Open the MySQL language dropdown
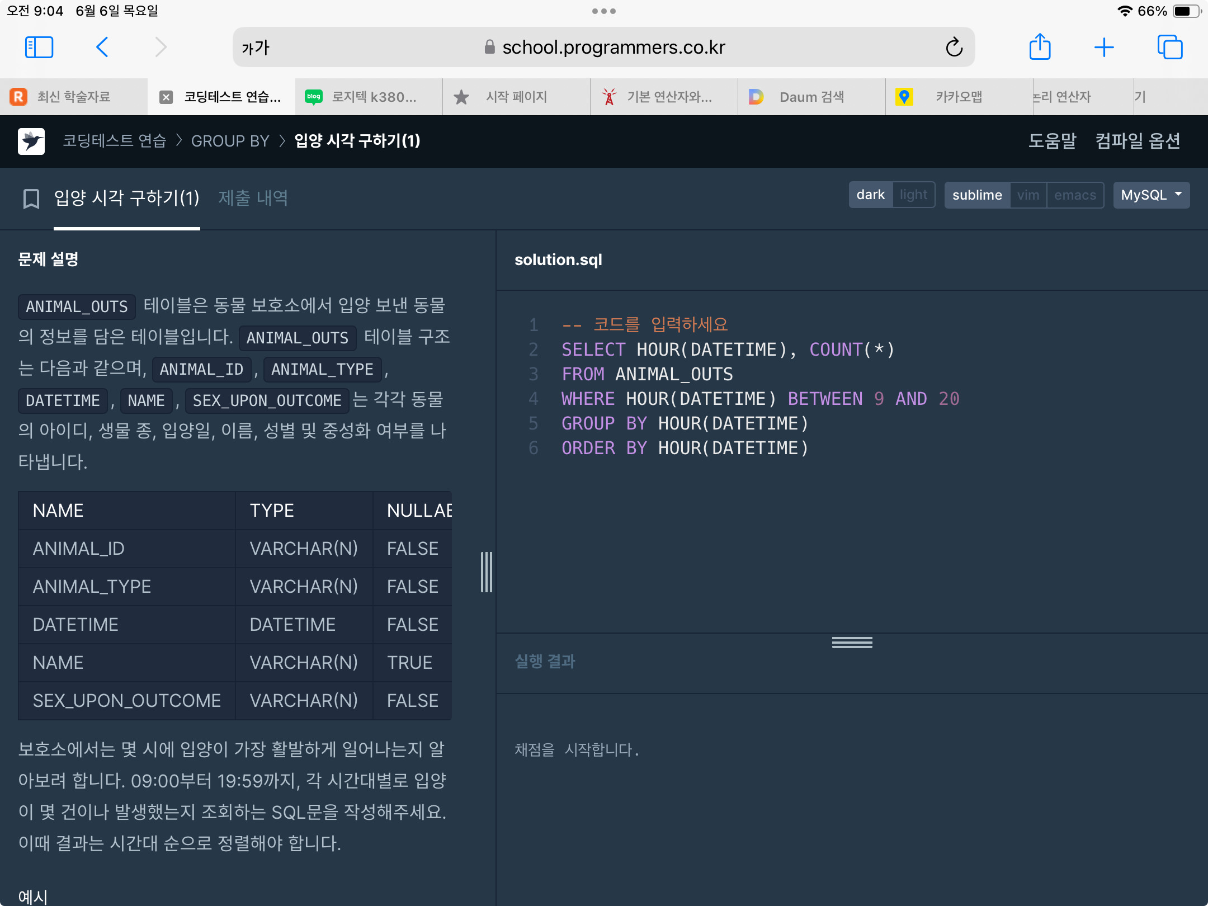The height and width of the screenshot is (906, 1208). point(1152,195)
